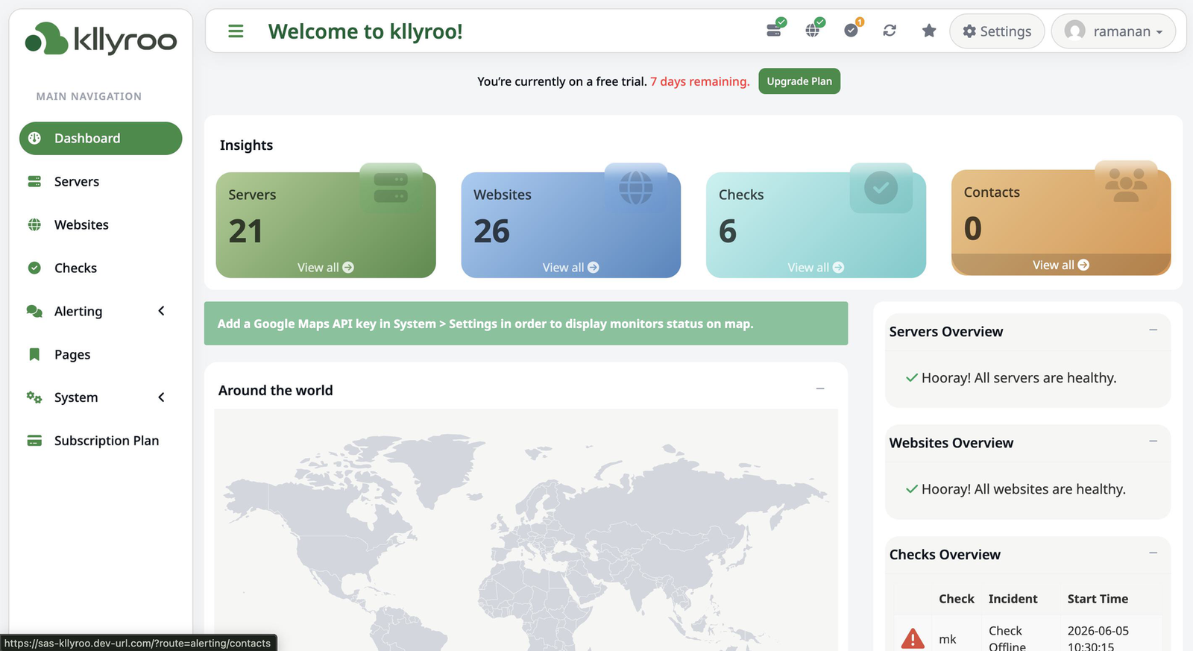Image resolution: width=1193 pixels, height=651 pixels.
Task: Click View all on Checks card
Action: (x=816, y=268)
